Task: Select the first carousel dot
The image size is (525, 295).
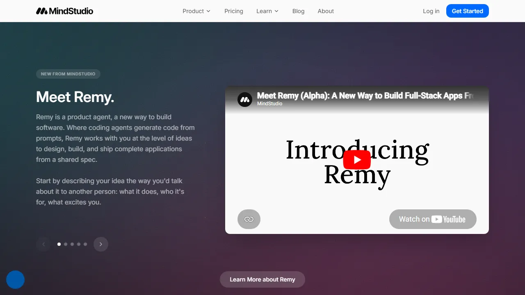Action: click(59, 244)
